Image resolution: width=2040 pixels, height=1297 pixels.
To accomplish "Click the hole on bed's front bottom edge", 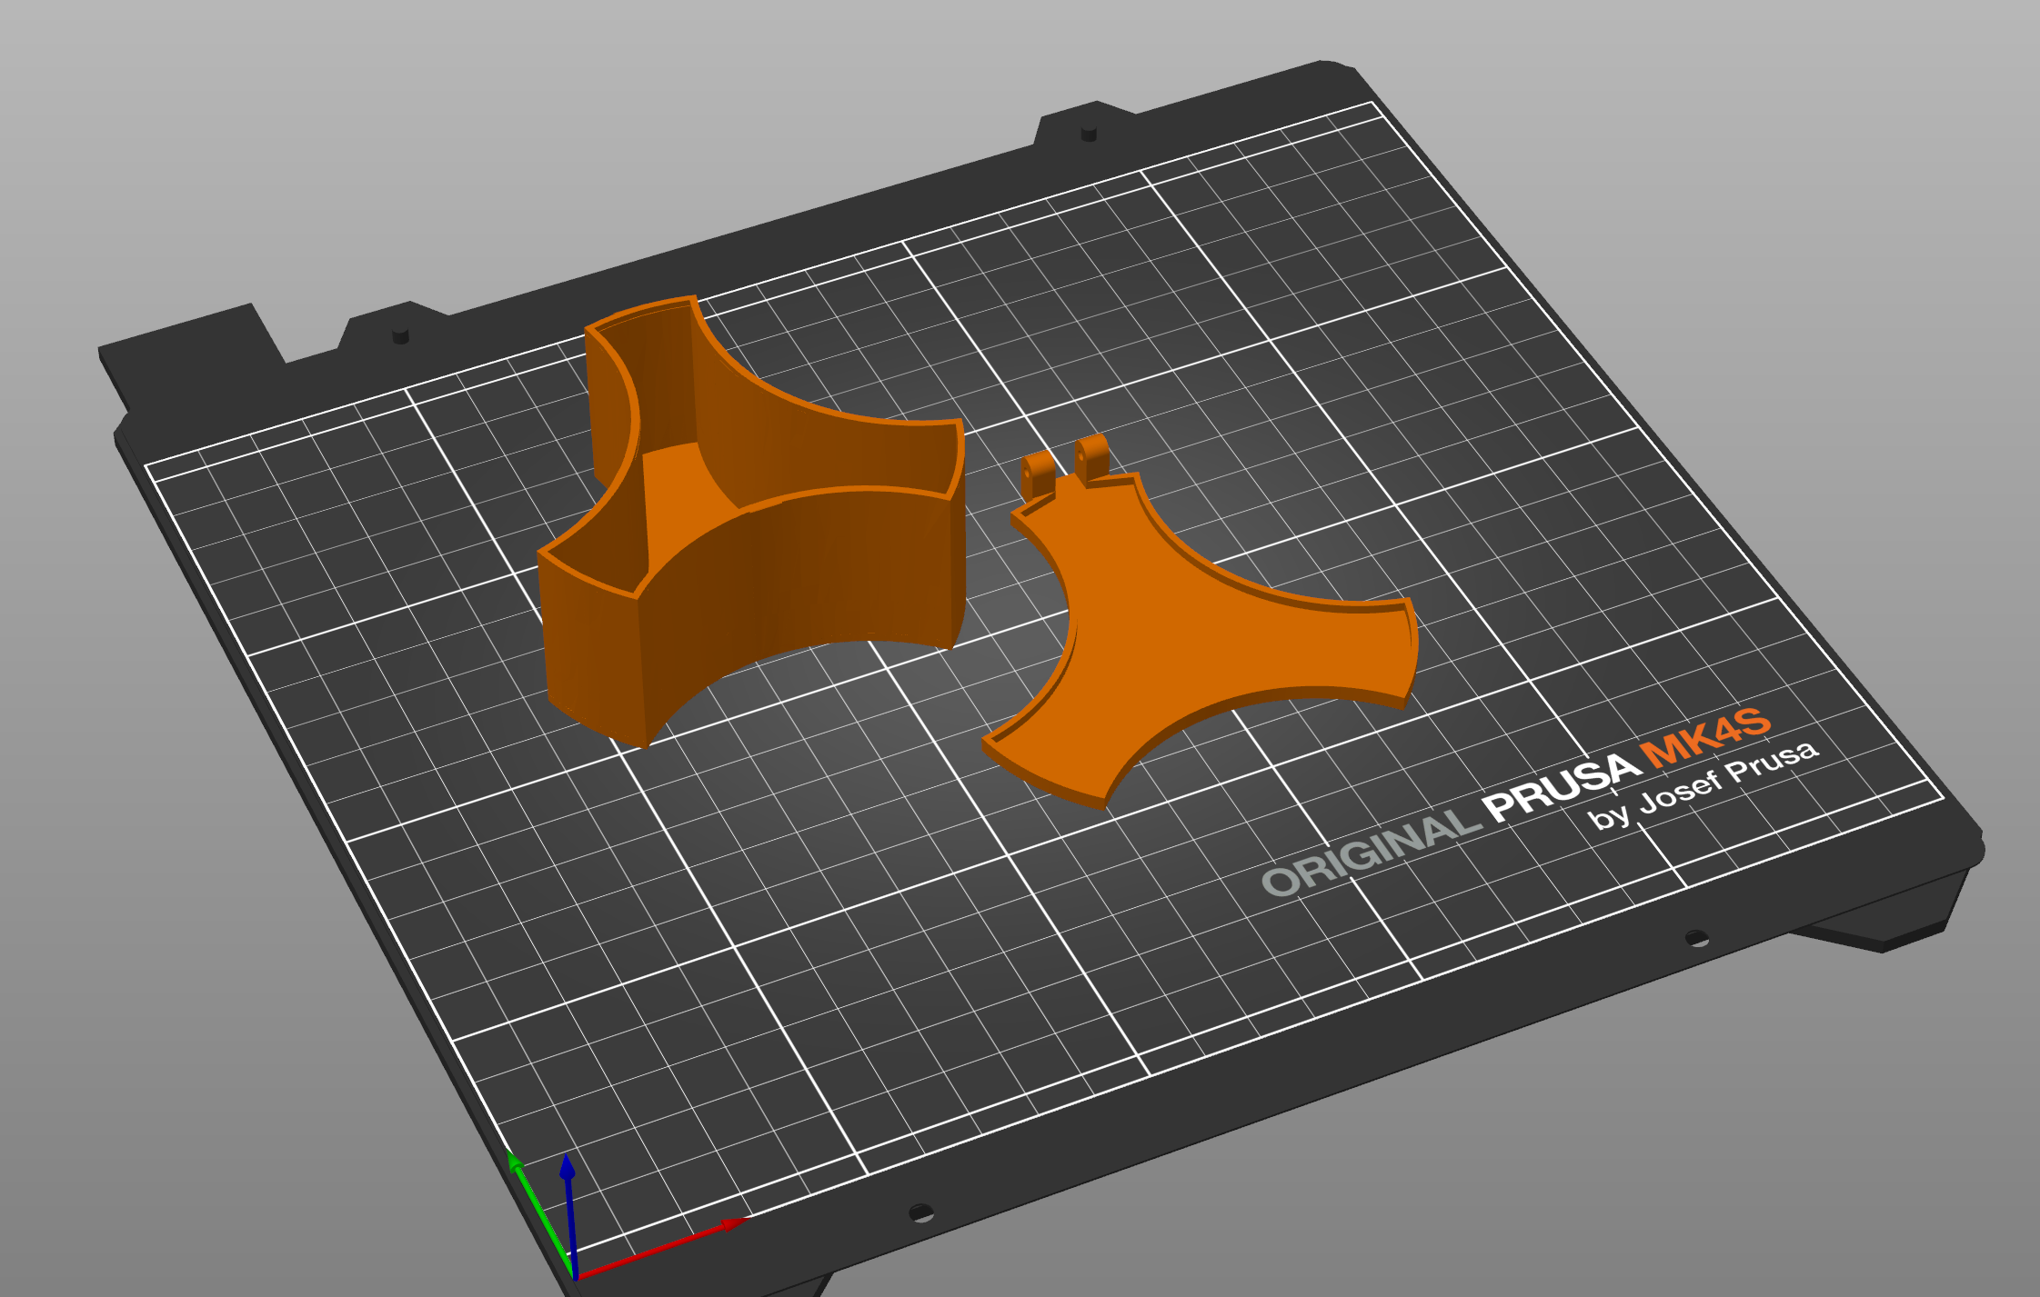I will (920, 1212).
